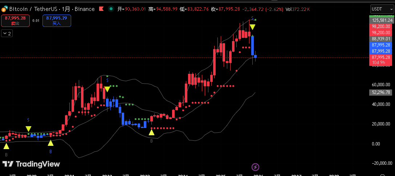The width and height of the screenshot is (395, 176).
Task: Click the 0.01 spread value between sell and buy
Action: click(36, 21)
